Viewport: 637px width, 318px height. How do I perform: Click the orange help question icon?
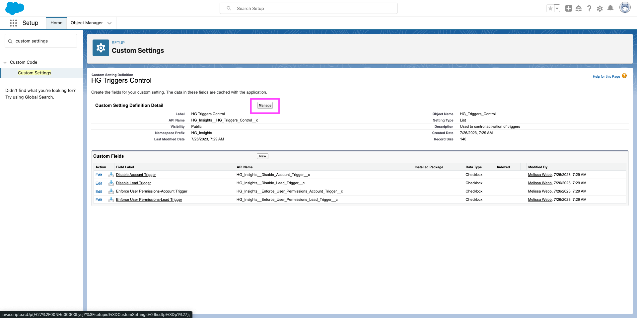[624, 76]
